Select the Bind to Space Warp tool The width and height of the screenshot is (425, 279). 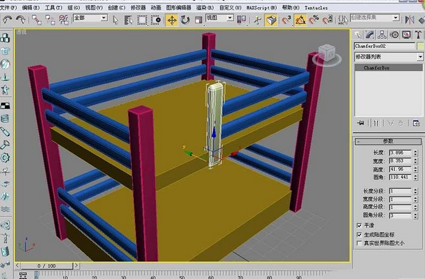click(64, 20)
